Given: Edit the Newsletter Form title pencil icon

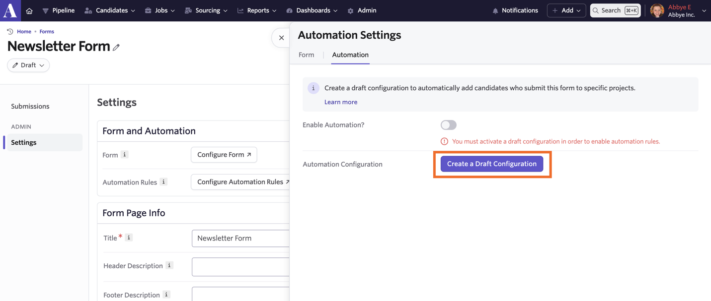Looking at the screenshot, I should [x=116, y=47].
